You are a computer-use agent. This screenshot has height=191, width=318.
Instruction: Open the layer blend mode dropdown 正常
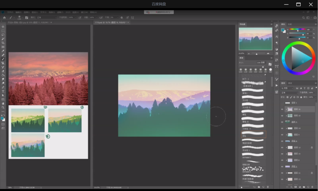[x=289, y=93]
